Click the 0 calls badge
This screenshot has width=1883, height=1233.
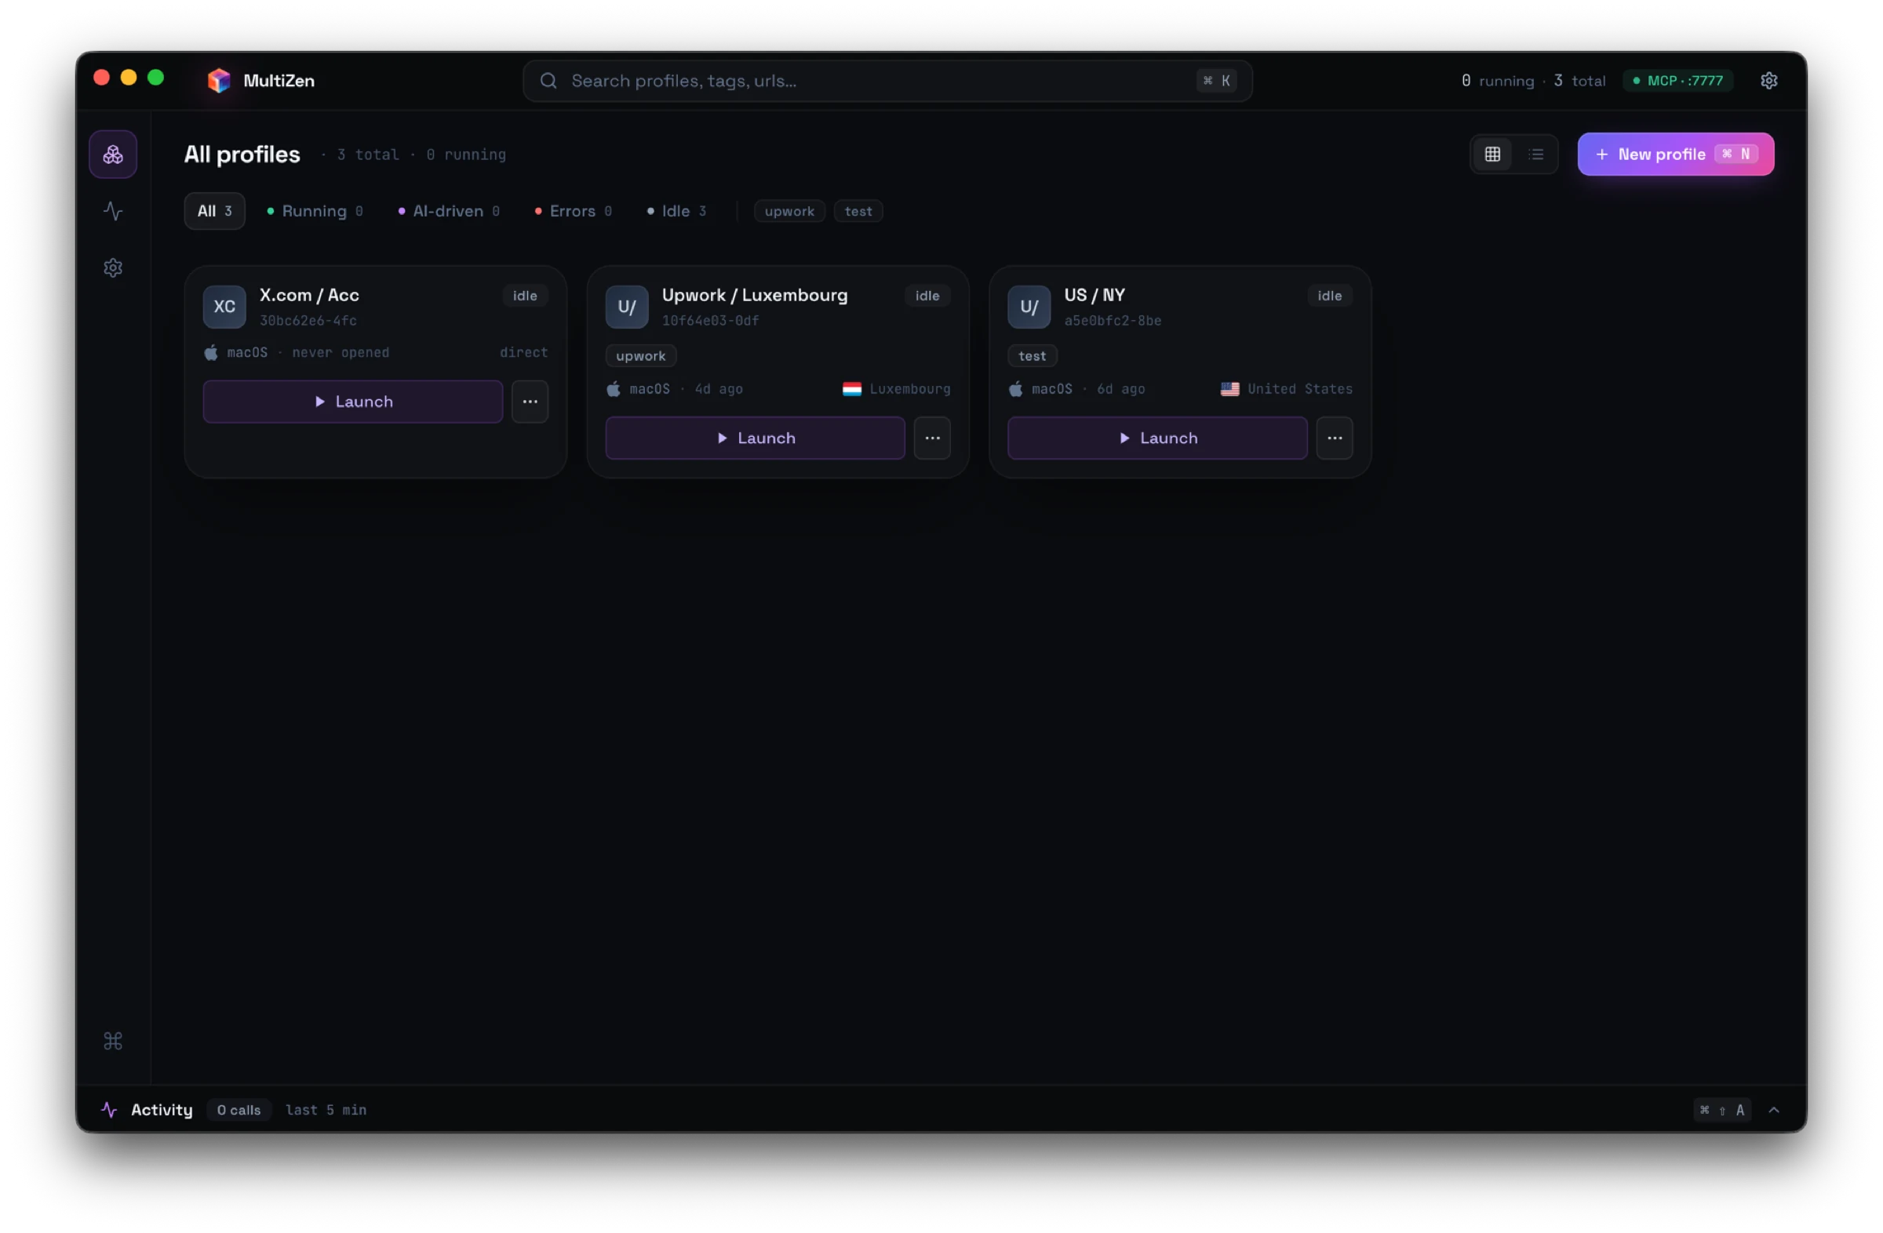tap(239, 1111)
